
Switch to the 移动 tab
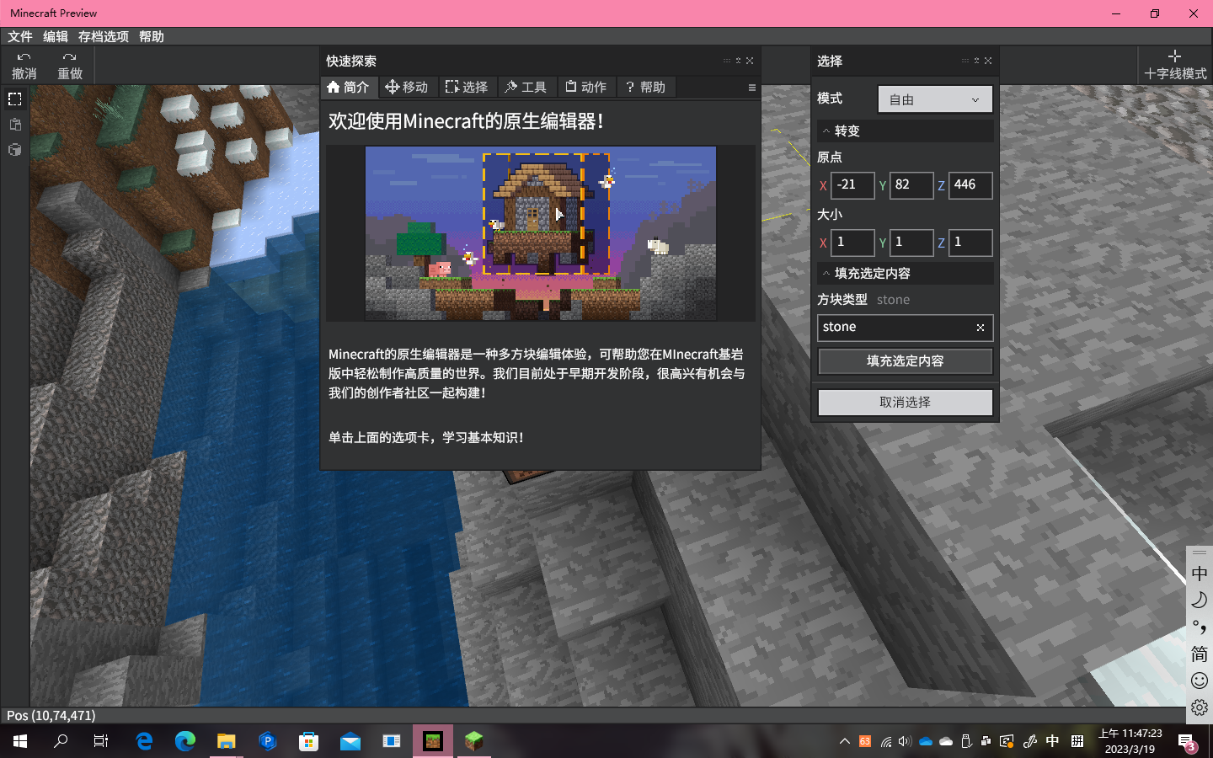pyautogui.click(x=407, y=87)
